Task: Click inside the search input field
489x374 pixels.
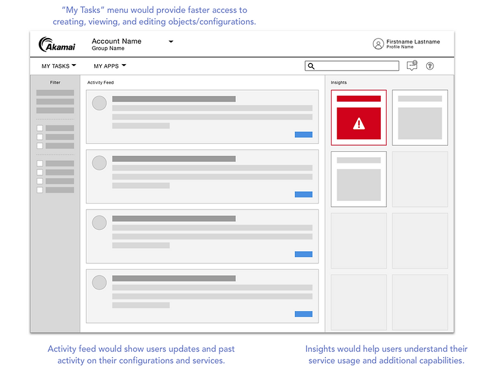Action: (352, 66)
